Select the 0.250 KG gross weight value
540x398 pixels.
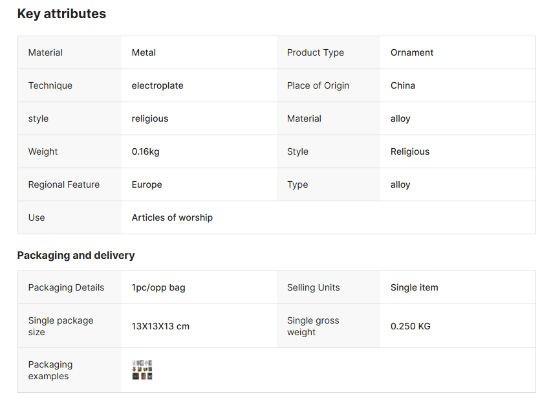click(410, 326)
